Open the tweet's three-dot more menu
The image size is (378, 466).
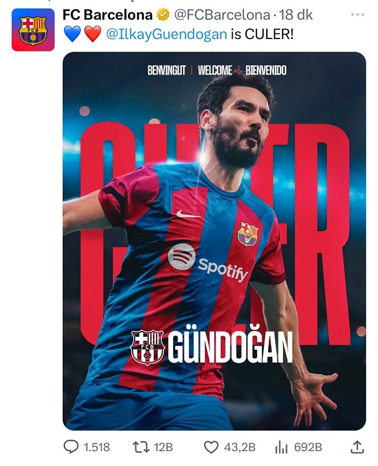click(x=358, y=15)
